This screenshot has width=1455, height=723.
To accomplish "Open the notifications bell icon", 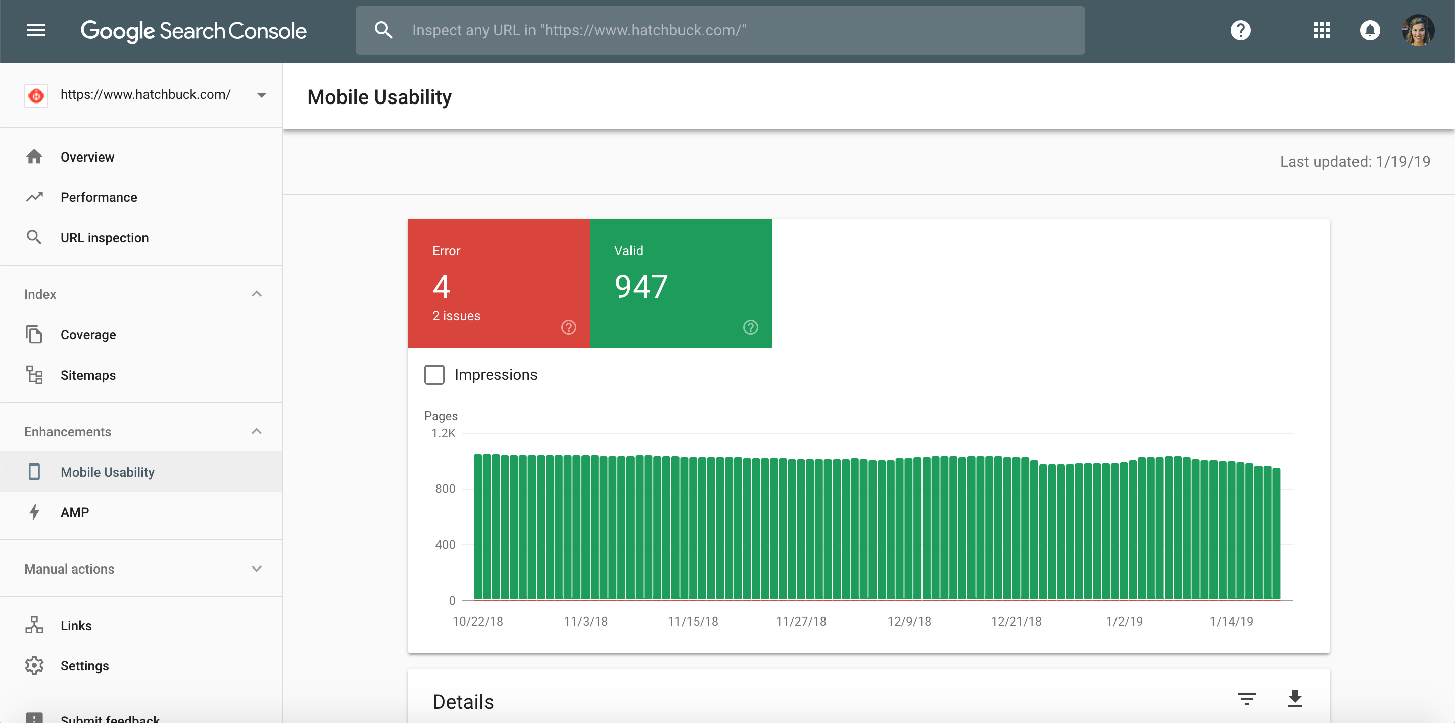I will 1370,30.
